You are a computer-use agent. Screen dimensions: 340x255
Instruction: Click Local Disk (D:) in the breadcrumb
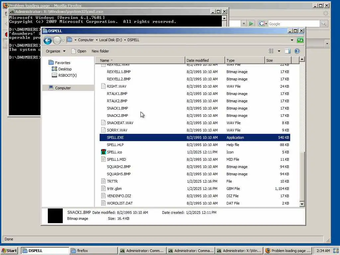(x=111, y=40)
